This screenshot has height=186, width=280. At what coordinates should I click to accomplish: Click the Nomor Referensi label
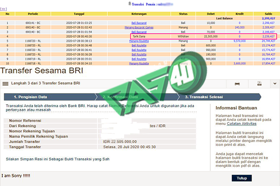(x=25, y=120)
